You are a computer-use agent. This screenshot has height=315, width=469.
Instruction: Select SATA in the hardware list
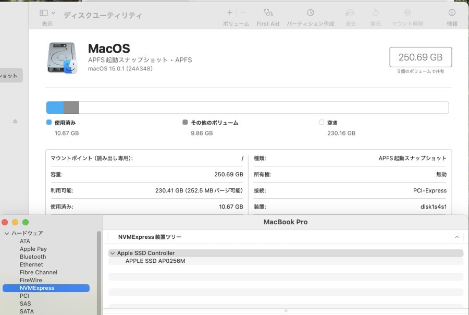coord(27,311)
